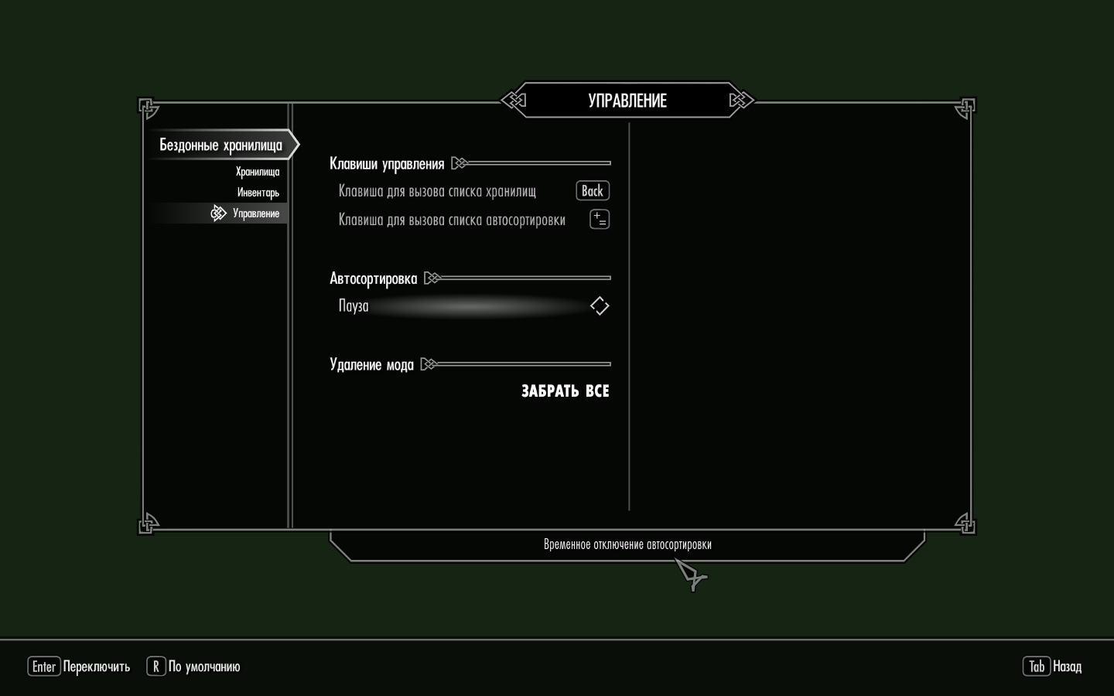
Task: Click the arrow ornament next to Клавиши управления
Action: coord(460,163)
